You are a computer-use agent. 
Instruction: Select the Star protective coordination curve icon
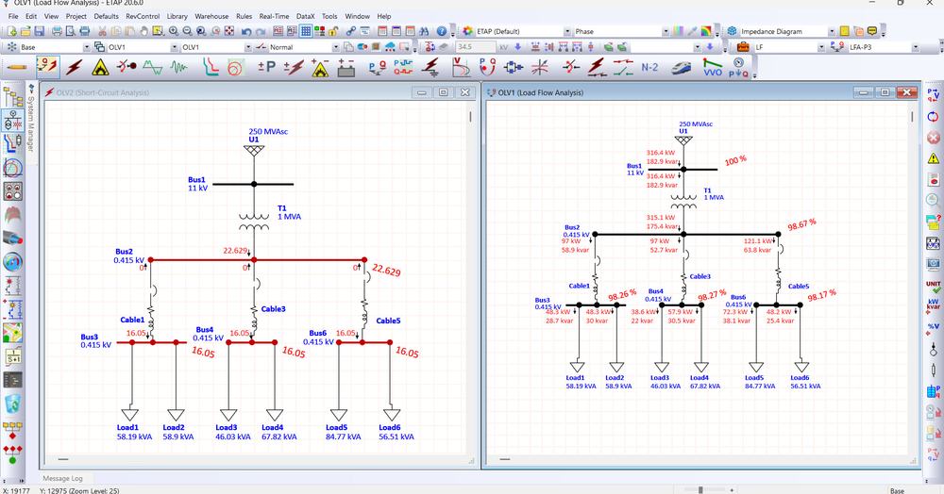[210, 67]
